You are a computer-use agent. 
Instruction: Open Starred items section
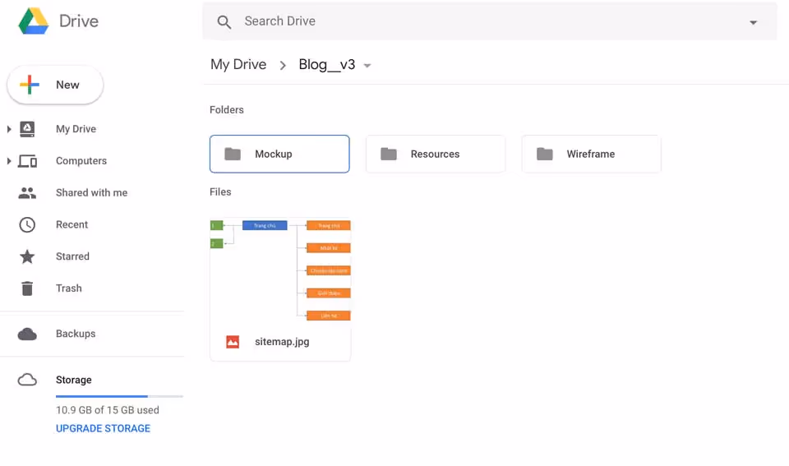[x=72, y=256]
